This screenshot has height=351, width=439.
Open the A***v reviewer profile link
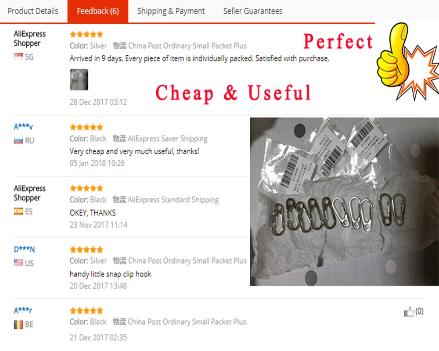pos(23,126)
